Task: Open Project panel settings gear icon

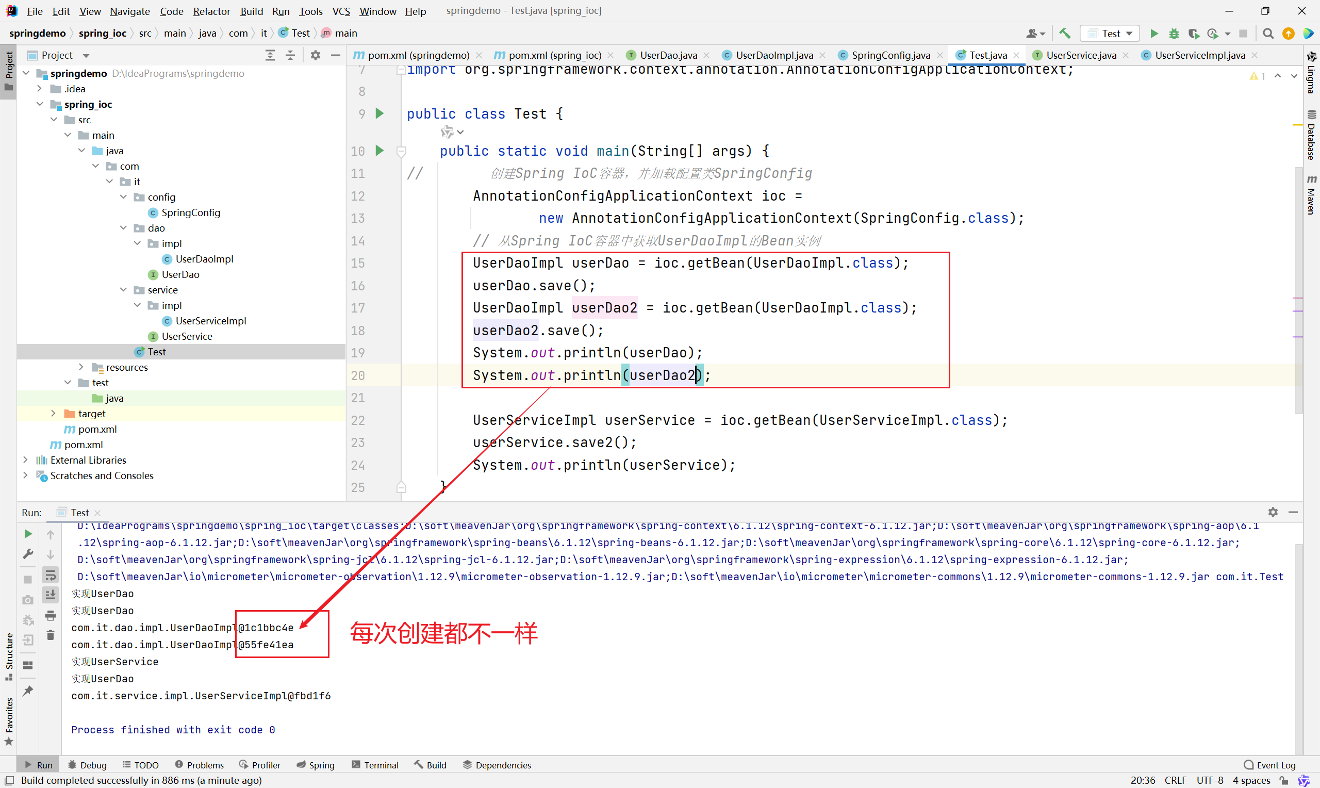Action: (x=315, y=55)
